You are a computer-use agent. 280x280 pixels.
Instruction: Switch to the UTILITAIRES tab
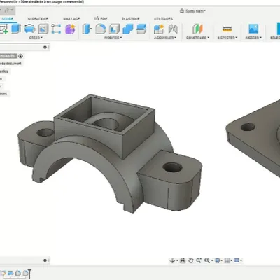[x=163, y=19]
